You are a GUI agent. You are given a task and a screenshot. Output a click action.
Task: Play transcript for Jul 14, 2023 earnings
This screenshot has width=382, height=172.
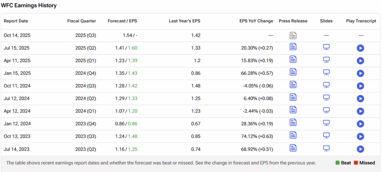click(x=360, y=149)
